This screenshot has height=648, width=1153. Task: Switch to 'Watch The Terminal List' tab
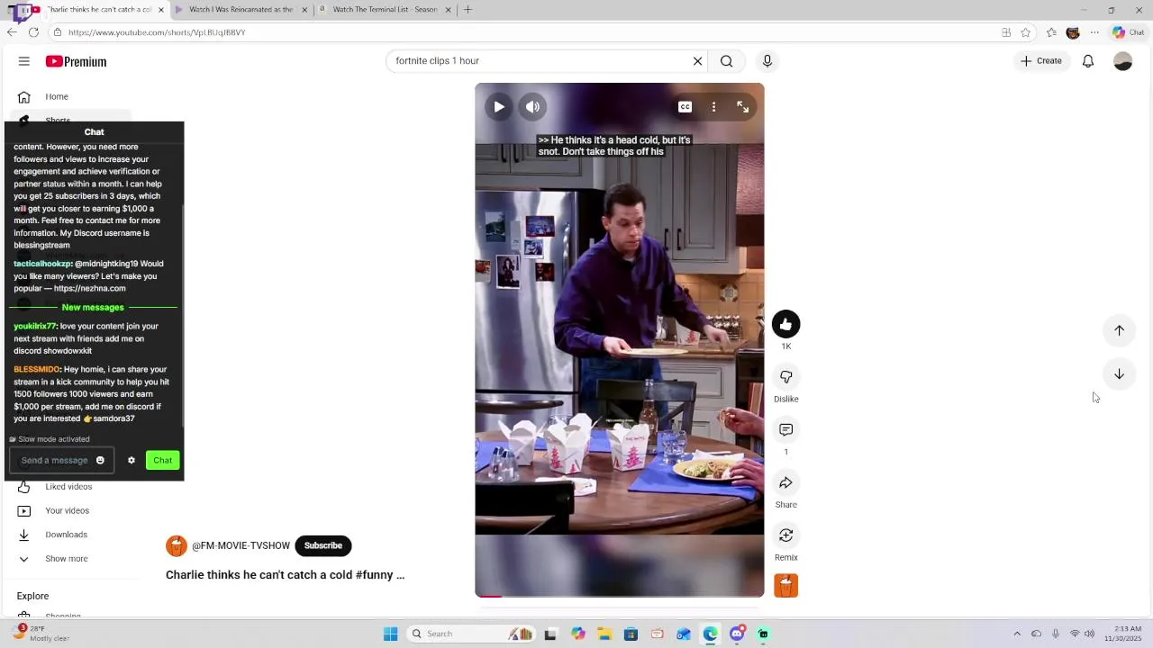pyautogui.click(x=386, y=10)
